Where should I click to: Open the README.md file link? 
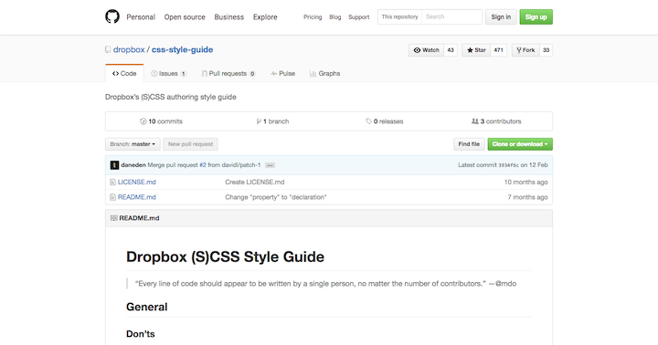click(x=137, y=197)
